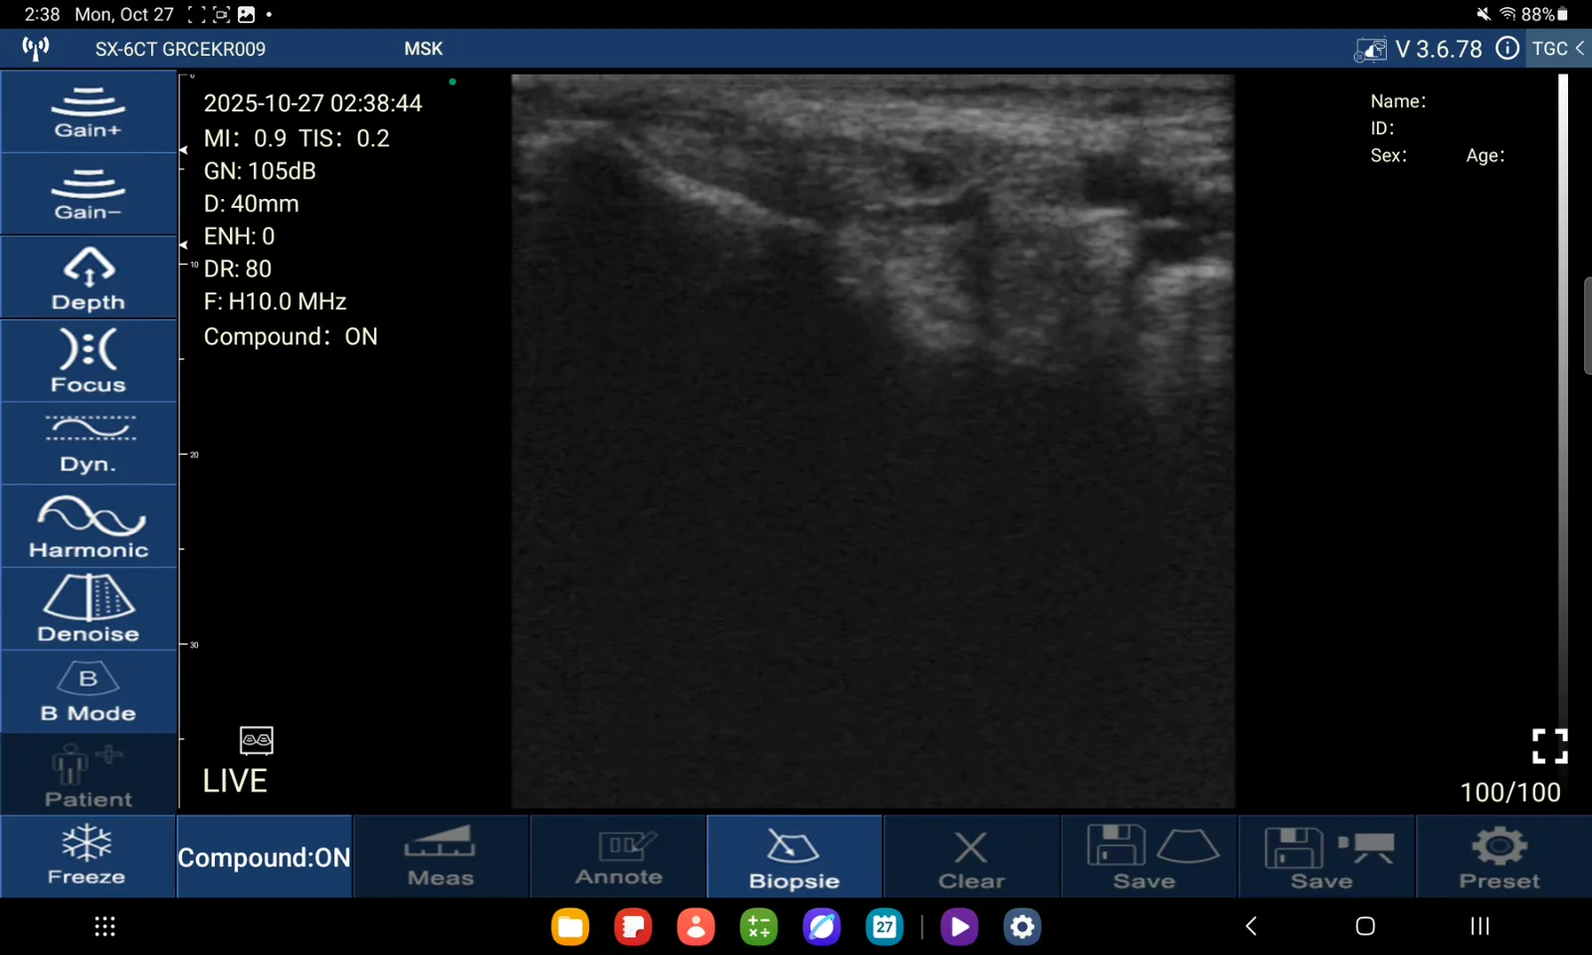Open the Meas measurement tools
This screenshot has height=955, width=1592.
point(441,857)
